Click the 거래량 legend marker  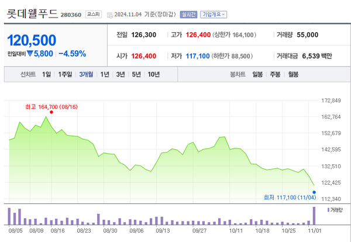tap(328, 210)
